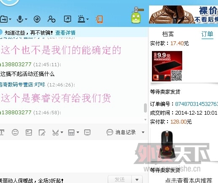Image resolution: width=218 pixels, height=183 pixels.
Task: Click the edit note pencil icon
Action: [x=42, y=132]
